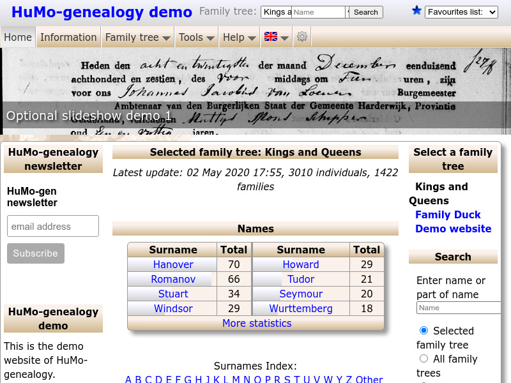Image resolution: width=511 pixels, height=383 pixels.
Task: Open the settings gear icon
Action: click(x=301, y=36)
